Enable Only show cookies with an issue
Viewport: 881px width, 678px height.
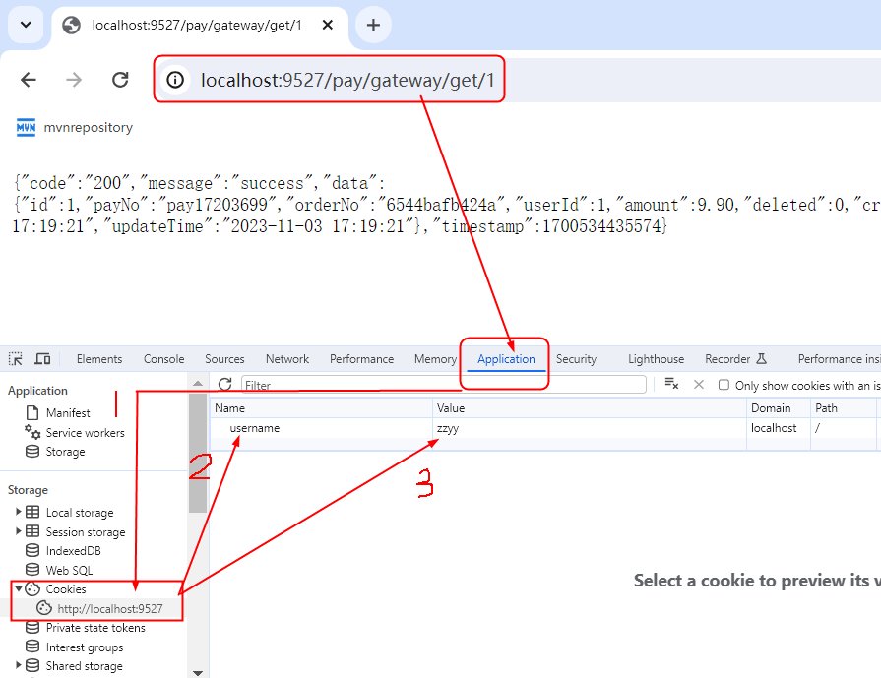click(724, 385)
